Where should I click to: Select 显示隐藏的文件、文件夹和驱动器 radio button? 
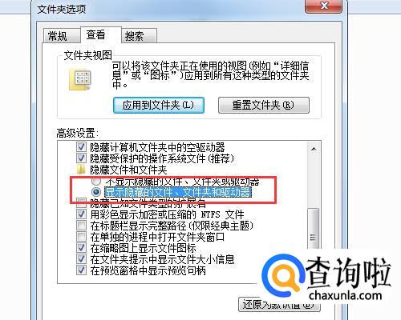click(96, 192)
